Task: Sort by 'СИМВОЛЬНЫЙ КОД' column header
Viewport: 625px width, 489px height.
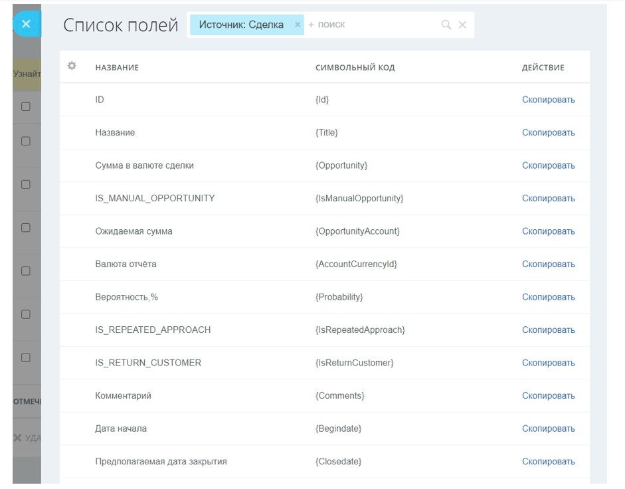Action: click(355, 68)
